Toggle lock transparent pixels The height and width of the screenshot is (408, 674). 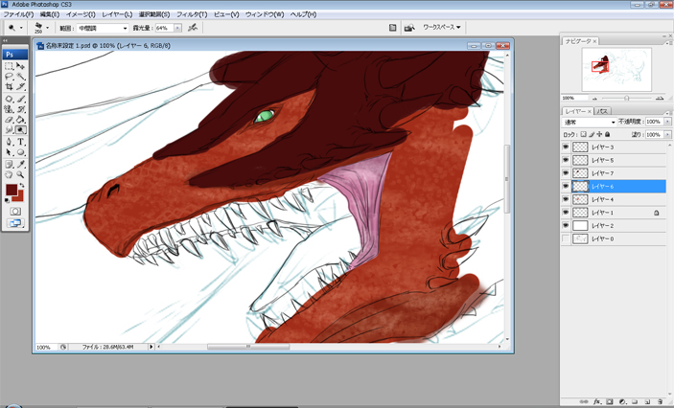click(x=583, y=134)
